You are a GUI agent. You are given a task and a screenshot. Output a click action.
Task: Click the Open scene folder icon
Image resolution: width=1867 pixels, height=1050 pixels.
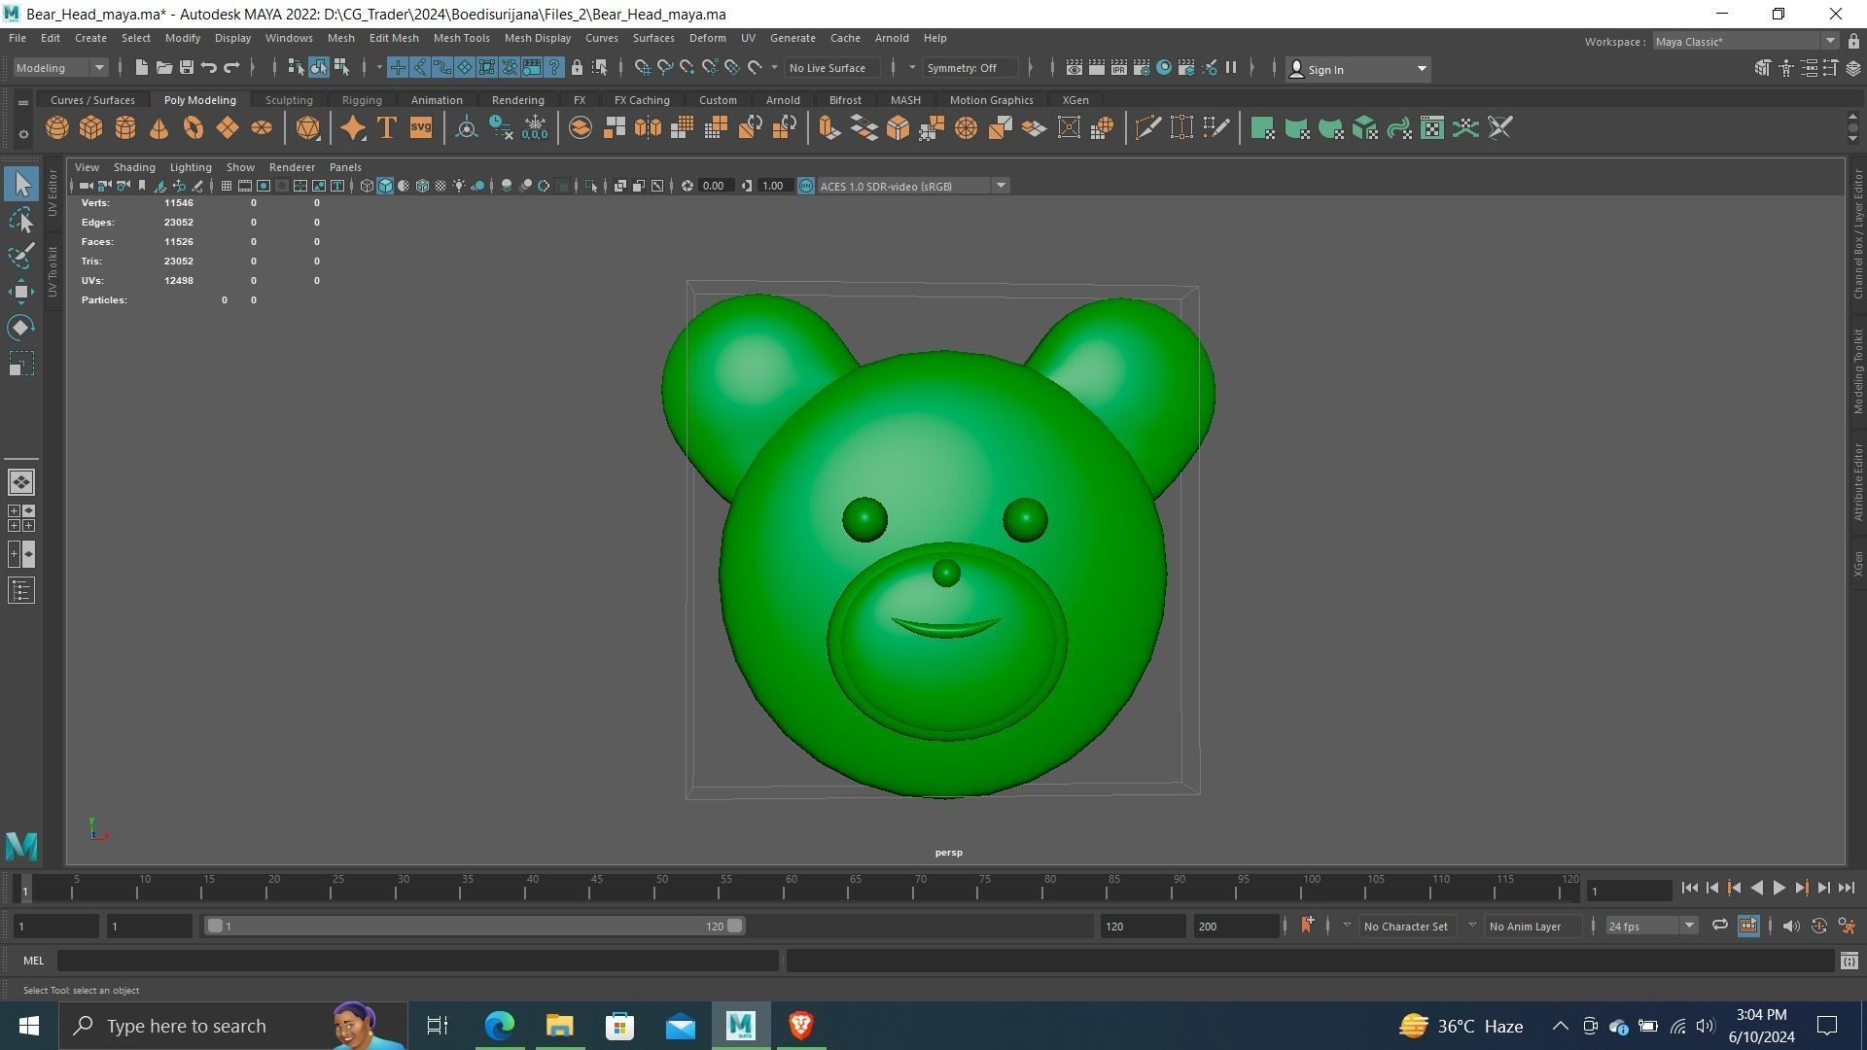pyautogui.click(x=164, y=67)
